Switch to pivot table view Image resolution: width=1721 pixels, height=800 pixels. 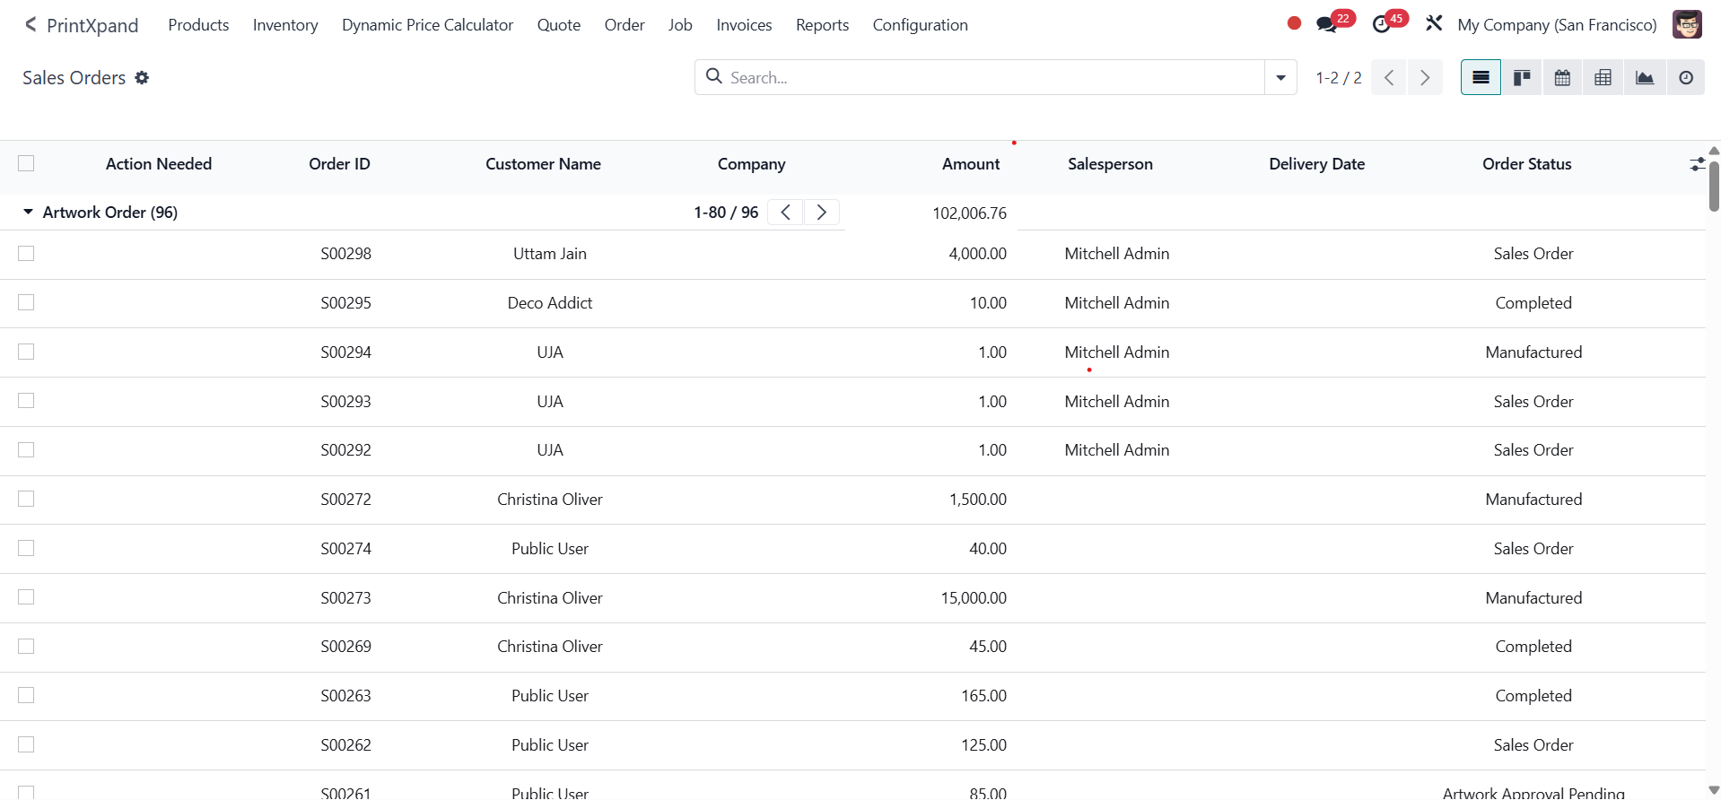pos(1603,78)
